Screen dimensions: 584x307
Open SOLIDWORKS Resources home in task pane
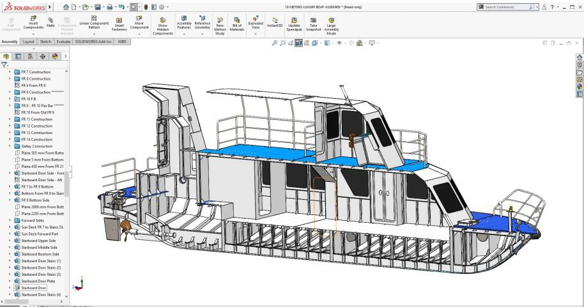point(580,57)
